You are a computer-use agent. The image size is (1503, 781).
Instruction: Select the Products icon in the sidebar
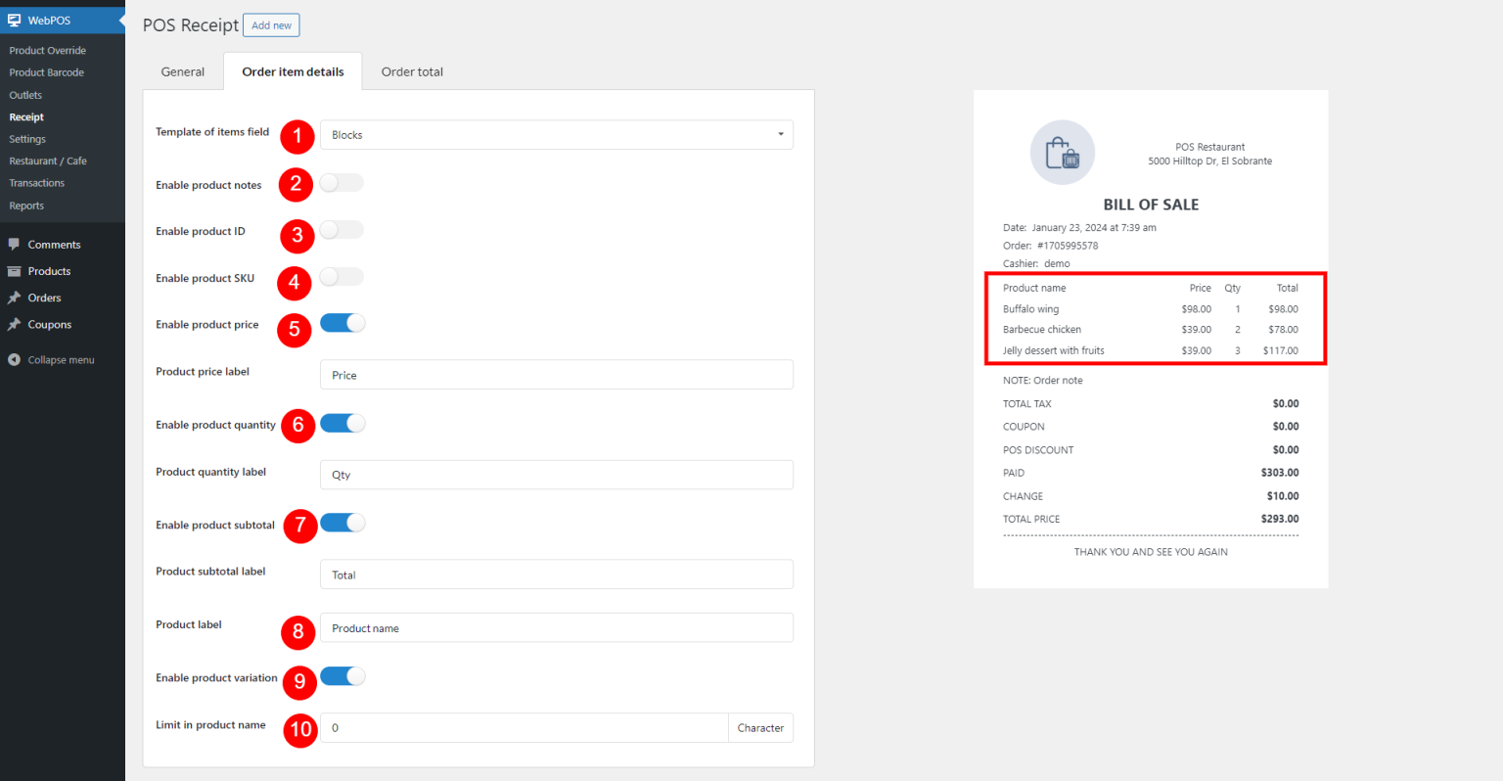(14, 271)
